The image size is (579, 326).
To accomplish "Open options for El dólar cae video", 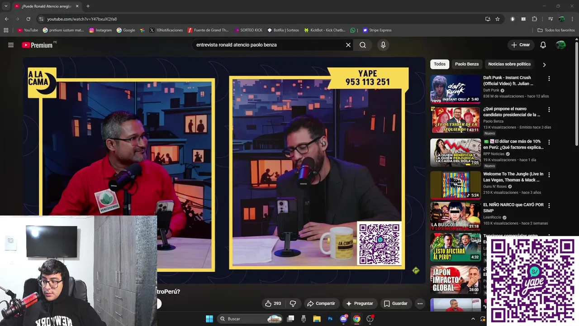I will click(549, 142).
